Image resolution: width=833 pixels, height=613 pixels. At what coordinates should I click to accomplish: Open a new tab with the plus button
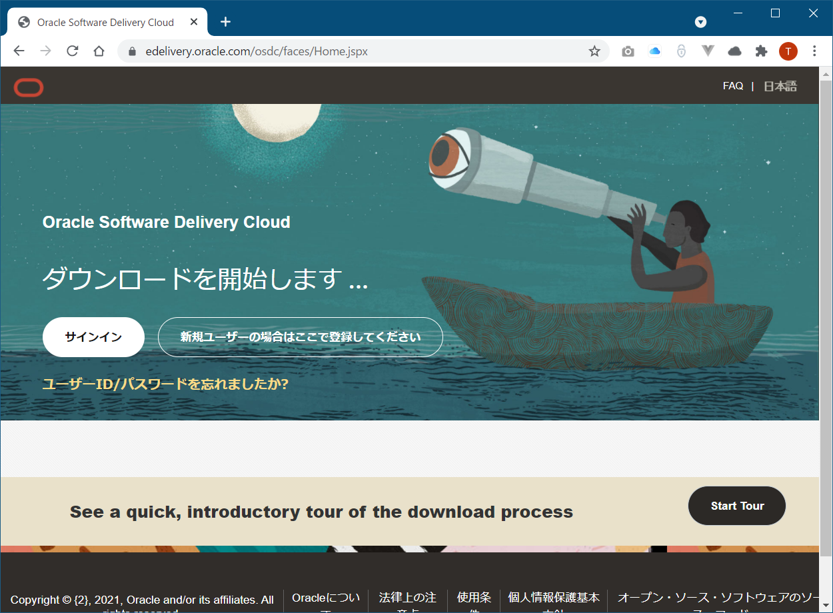tap(225, 22)
